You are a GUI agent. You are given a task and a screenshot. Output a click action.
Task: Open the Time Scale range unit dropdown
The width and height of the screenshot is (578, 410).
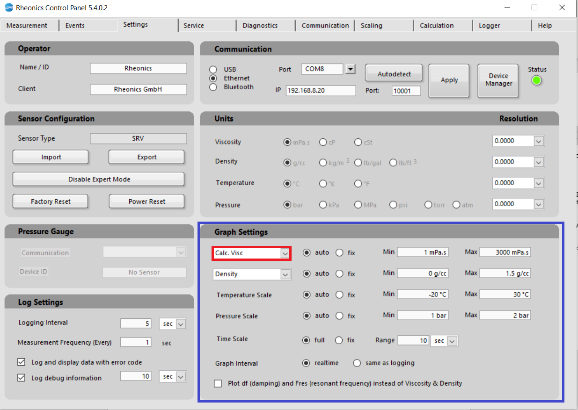452,341
